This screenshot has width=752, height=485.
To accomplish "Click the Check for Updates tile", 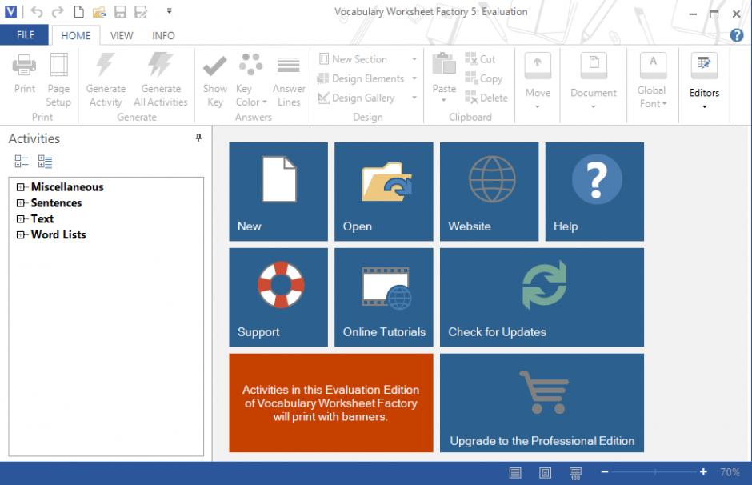I will tap(542, 297).
